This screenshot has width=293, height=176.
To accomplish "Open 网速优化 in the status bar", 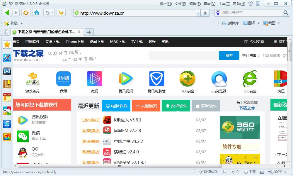I will click(x=209, y=172).
